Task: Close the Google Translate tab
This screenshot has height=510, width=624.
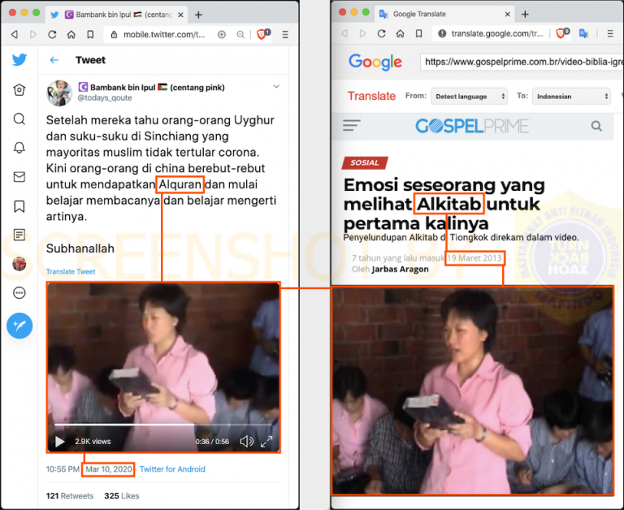Action: tap(507, 14)
